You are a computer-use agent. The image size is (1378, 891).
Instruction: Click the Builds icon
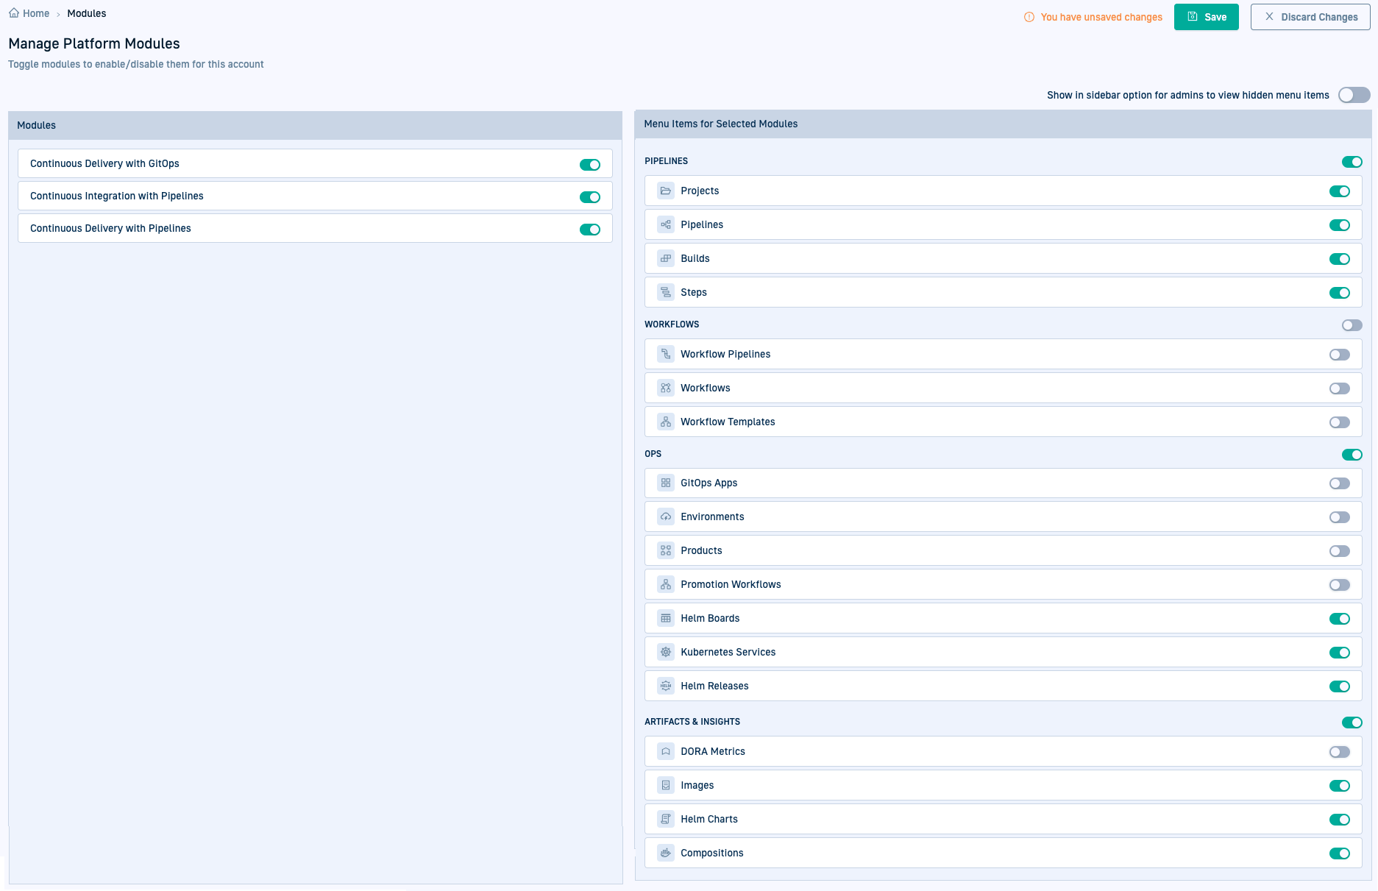click(665, 258)
